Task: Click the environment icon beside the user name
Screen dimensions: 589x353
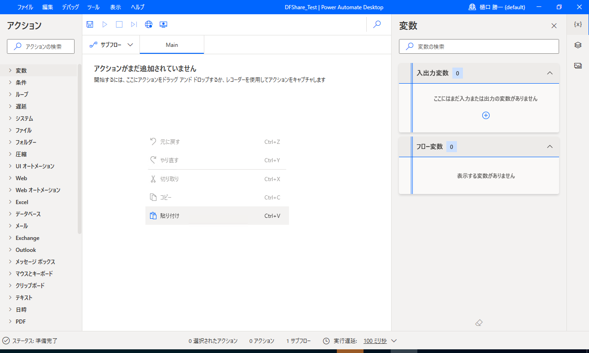Action: pos(472,7)
